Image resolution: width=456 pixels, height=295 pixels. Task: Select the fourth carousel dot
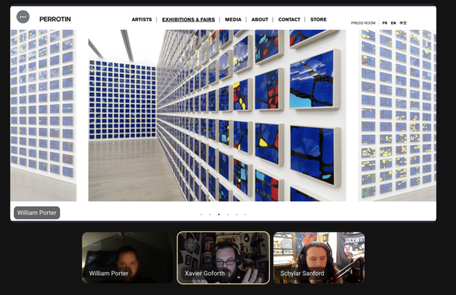(x=228, y=215)
